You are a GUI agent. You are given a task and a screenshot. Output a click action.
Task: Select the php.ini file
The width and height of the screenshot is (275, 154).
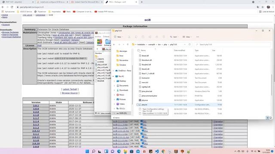tap(144, 104)
